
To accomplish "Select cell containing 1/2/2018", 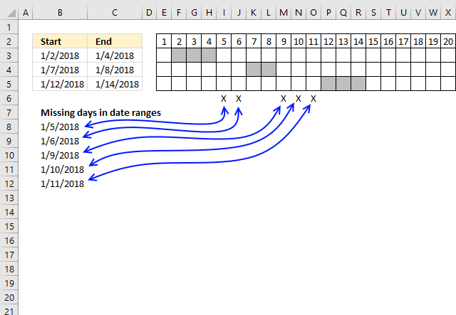I will 60,55.
